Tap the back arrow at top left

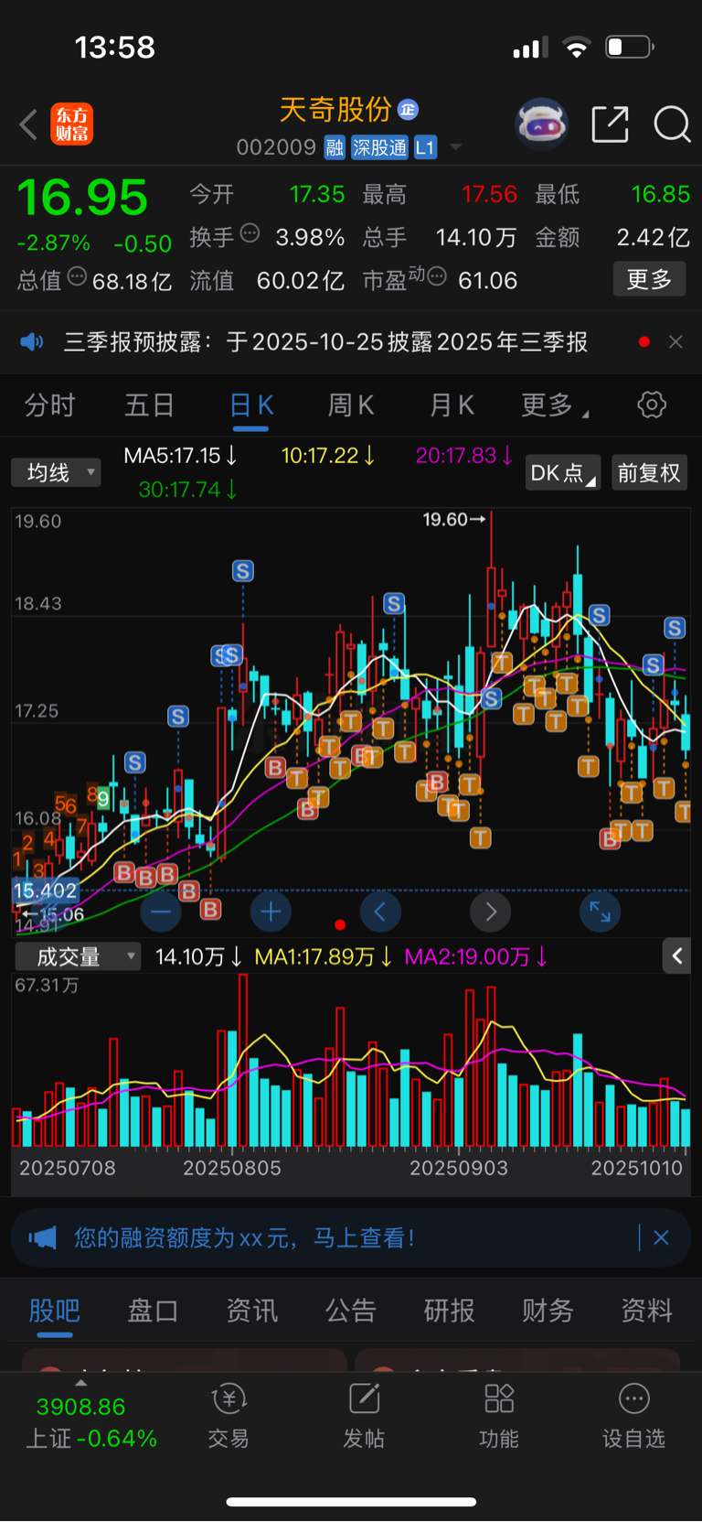(28, 124)
